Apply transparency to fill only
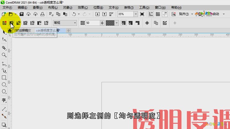Viewport: 230px width, 129px height. tap(131, 23)
